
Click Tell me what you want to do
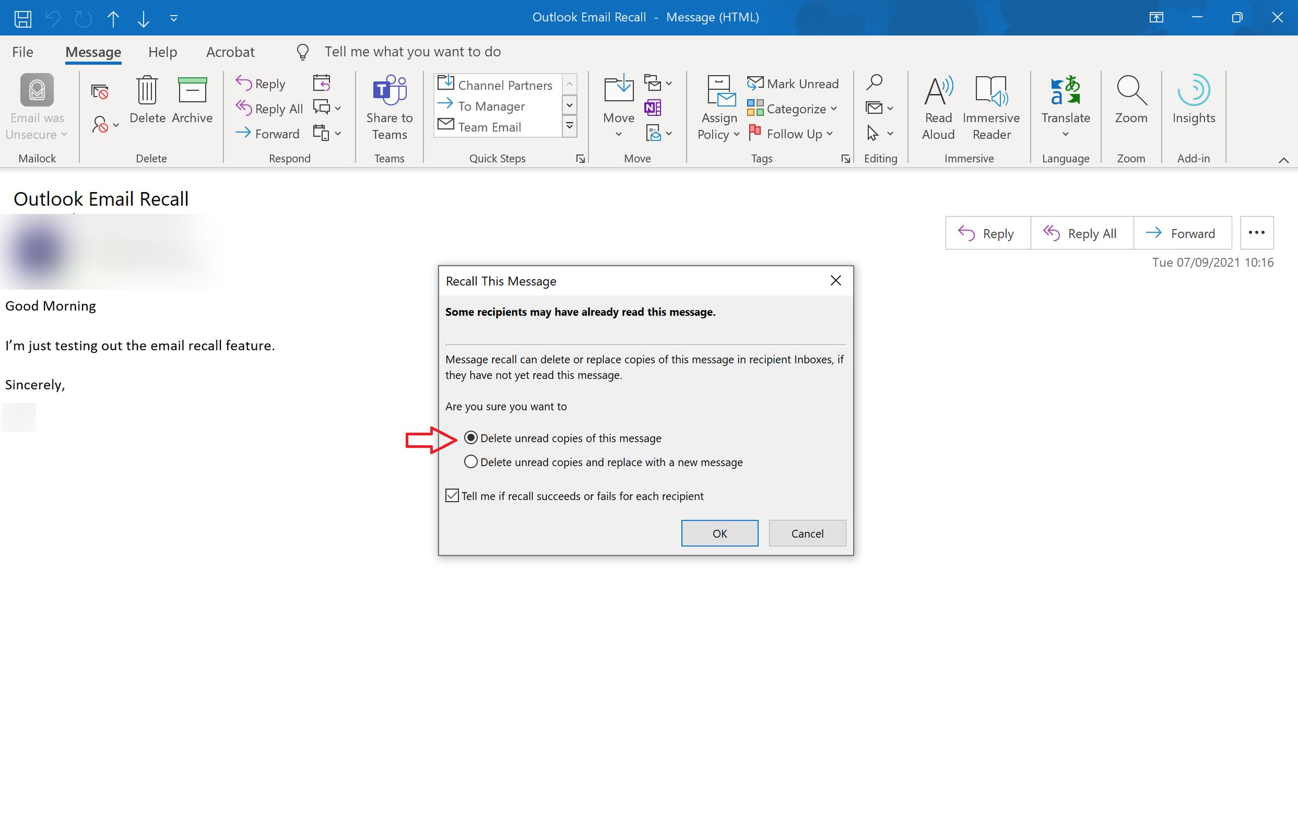412,51
